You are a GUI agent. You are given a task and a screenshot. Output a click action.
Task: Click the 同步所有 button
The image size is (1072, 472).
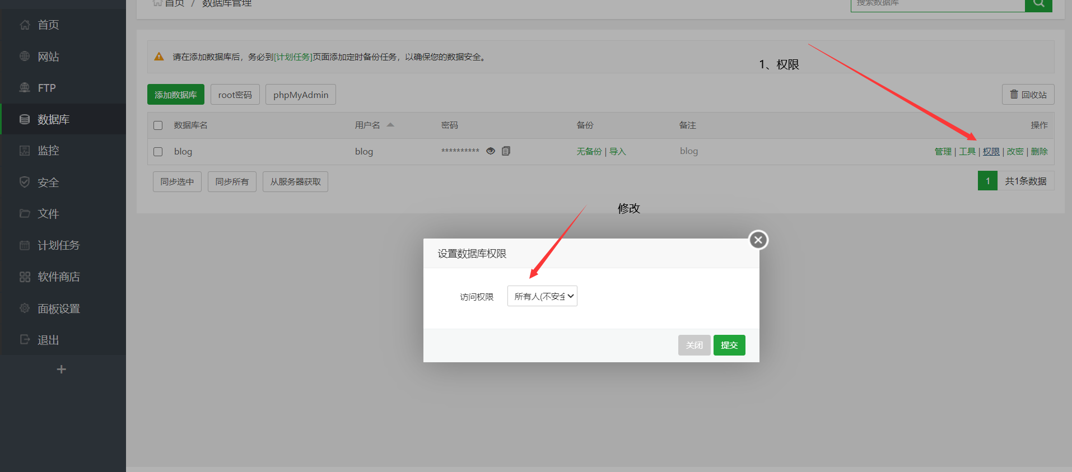[x=232, y=181]
